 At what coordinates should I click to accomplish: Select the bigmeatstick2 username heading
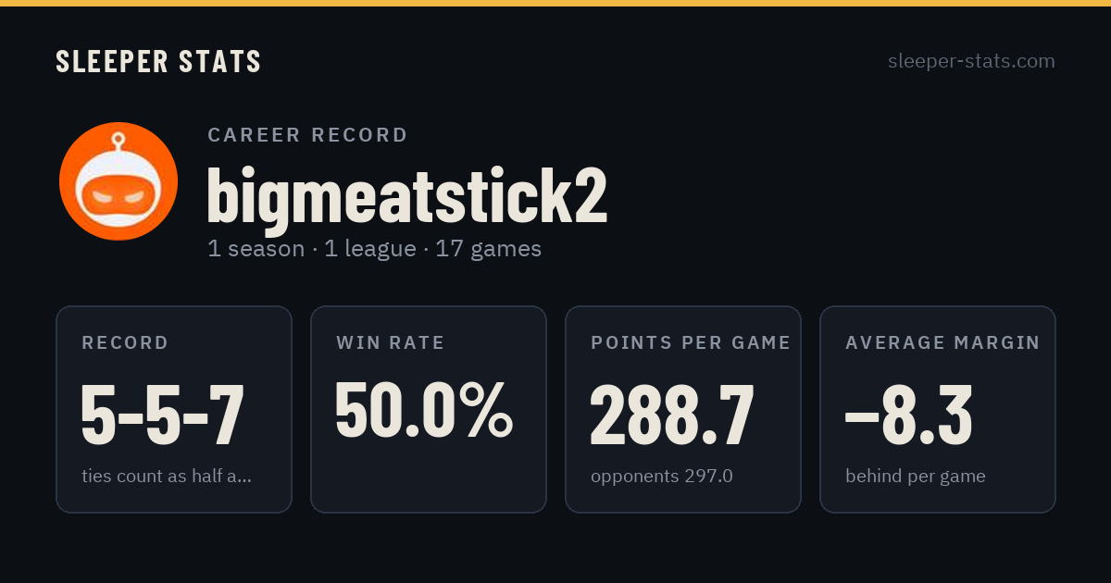tap(407, 196)
